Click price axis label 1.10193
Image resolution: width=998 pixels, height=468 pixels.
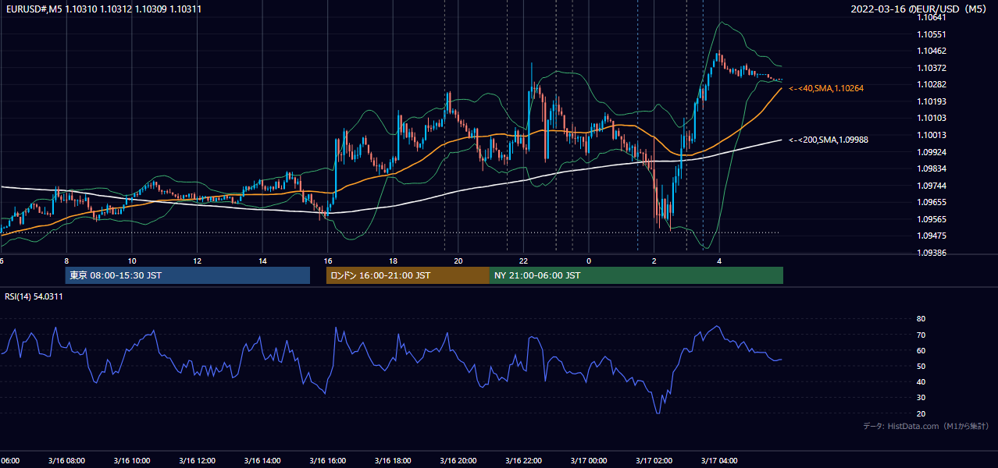pyautogui.click(x=931, y=101)
